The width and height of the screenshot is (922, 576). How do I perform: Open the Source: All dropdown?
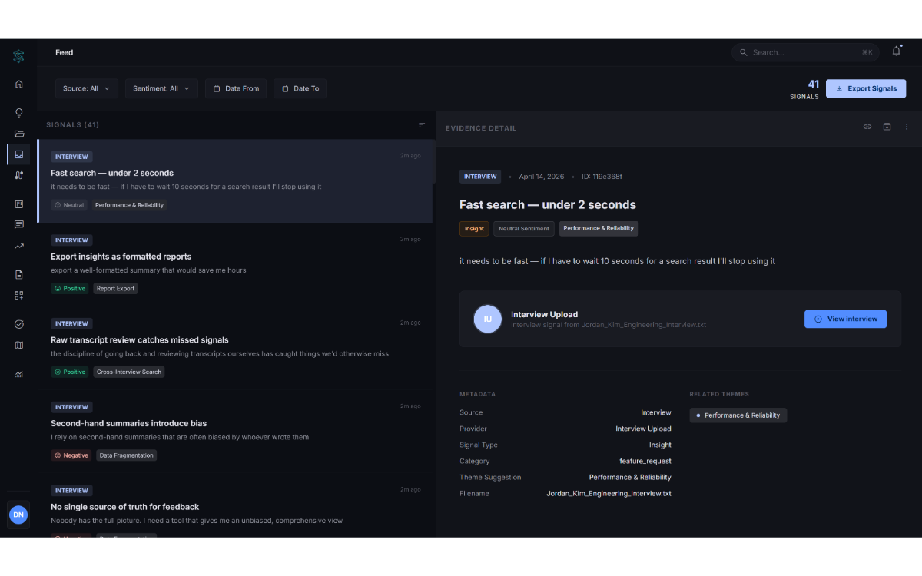coord(86,88)
